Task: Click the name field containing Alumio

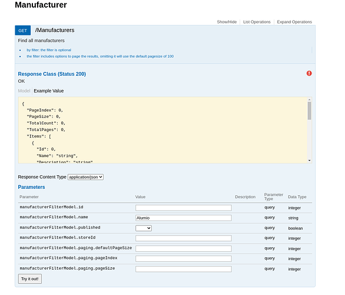Action: coord(184,218)
